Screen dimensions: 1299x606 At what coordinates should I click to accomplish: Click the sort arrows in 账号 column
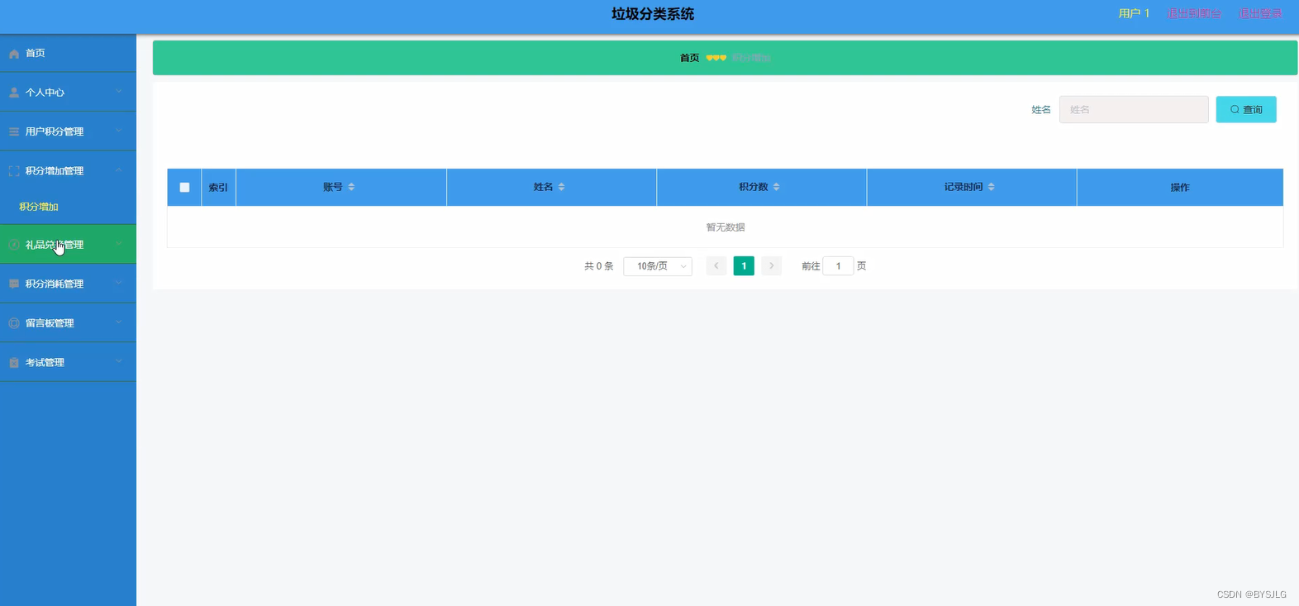pos(351,187)
